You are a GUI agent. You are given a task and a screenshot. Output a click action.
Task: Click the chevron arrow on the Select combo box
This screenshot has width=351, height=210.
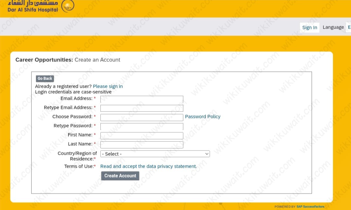(x=206, y=154)
